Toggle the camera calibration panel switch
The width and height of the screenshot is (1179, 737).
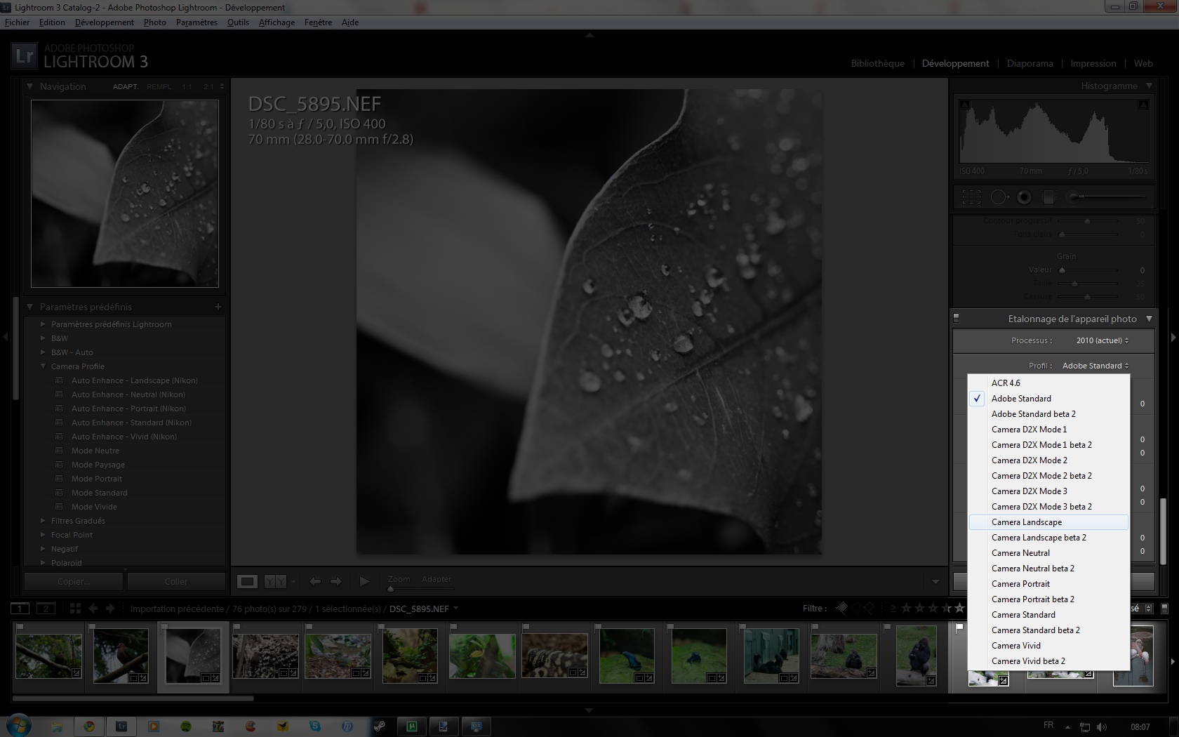956,319
